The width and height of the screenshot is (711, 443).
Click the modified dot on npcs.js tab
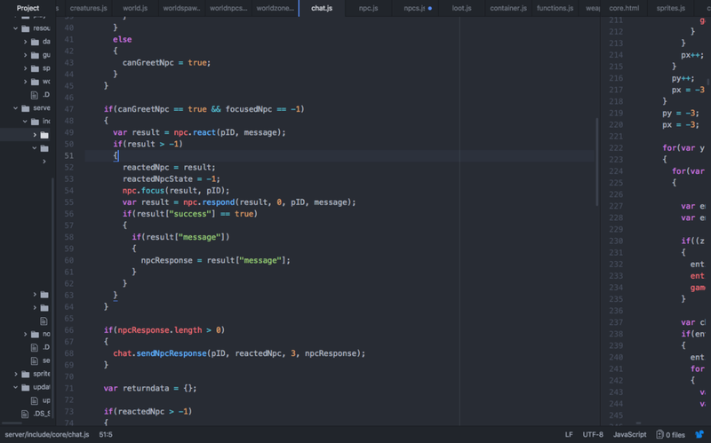[x=430, y=8]
